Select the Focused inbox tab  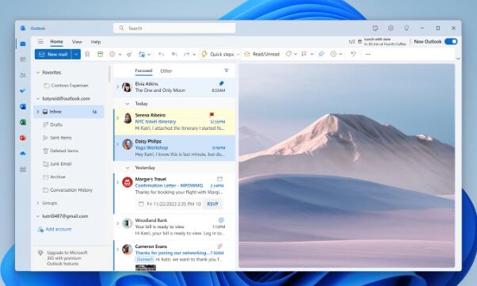143,71
